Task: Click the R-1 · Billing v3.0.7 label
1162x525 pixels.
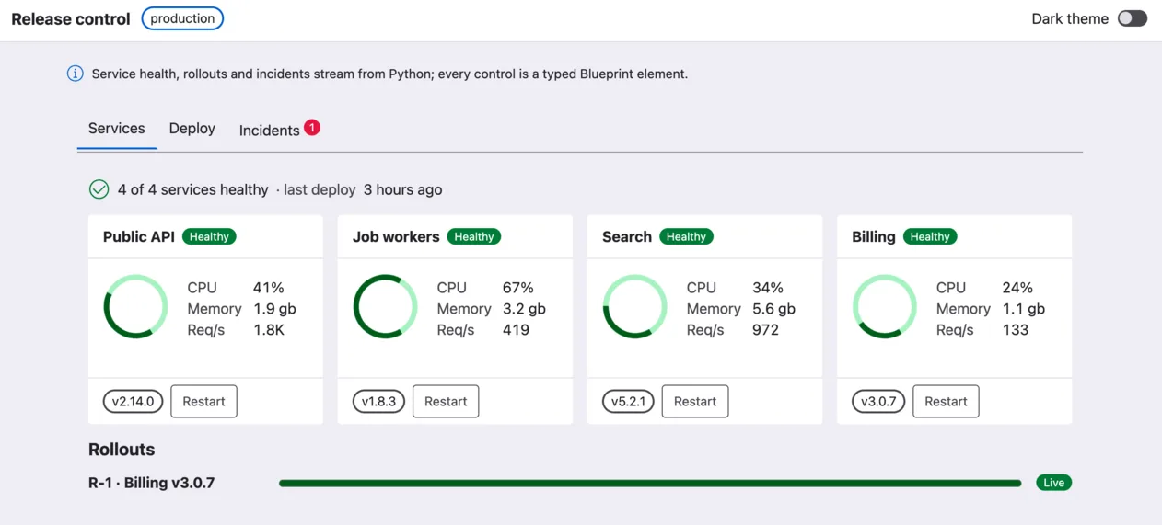Action: coord(152,483)
